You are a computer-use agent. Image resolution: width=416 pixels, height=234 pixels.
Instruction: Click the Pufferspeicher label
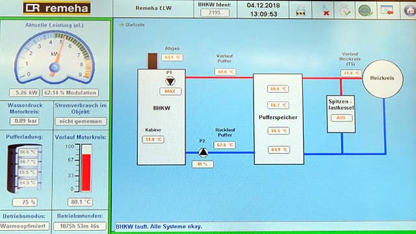(278, 117)
